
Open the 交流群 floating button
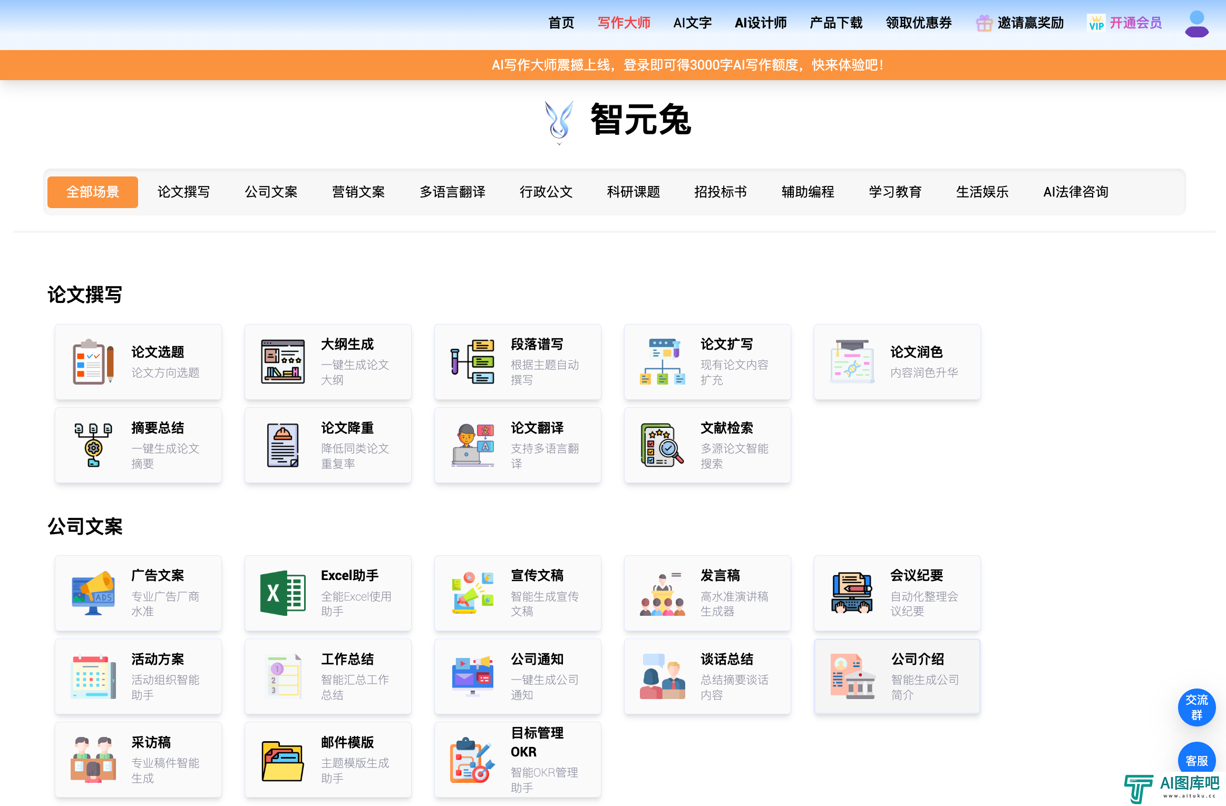[x=1196, y=707]
